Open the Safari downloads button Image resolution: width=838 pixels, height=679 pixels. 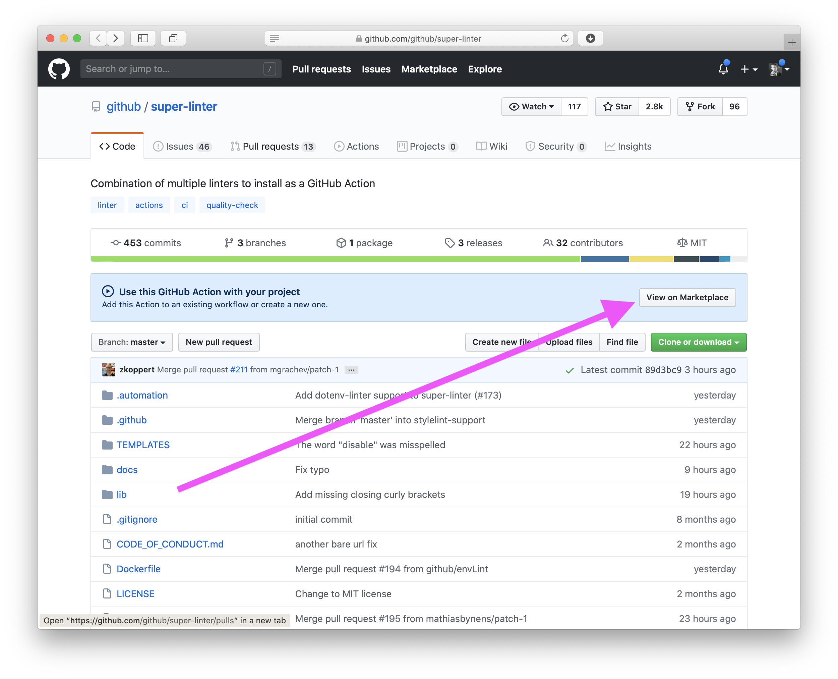point(591,38)
